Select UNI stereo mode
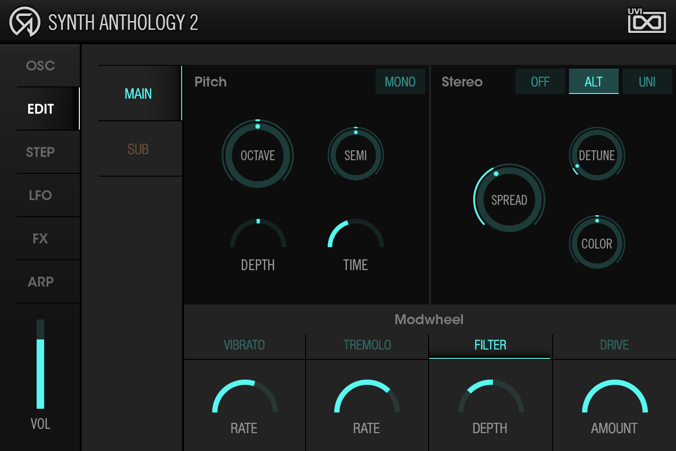The height and width of the screenshot is (451, 676). click(647, 82)
